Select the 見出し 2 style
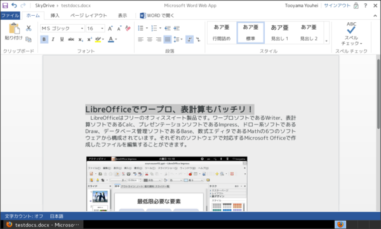Viewport: 381px width, 229px height. coord(309,32)
